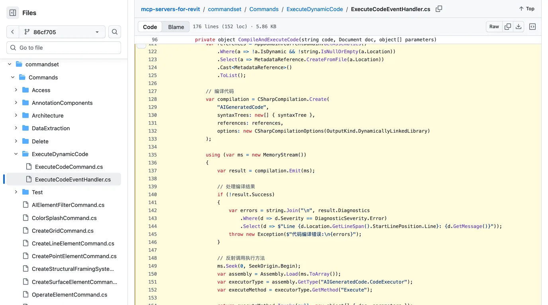Open symbols panel icon
Viewport: 548px width, 305px height.
pos(532,27)
